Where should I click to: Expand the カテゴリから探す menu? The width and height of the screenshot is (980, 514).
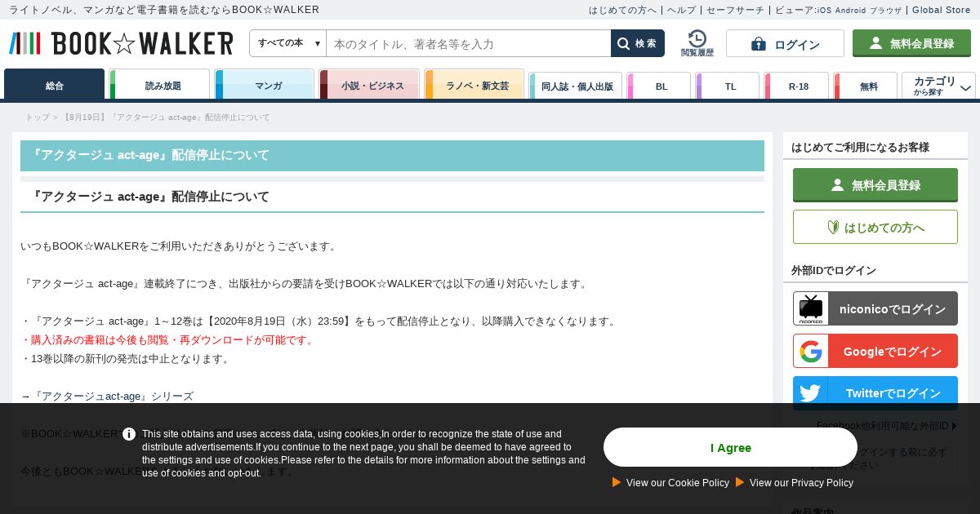pyautogui.click(x=938, y=86)
